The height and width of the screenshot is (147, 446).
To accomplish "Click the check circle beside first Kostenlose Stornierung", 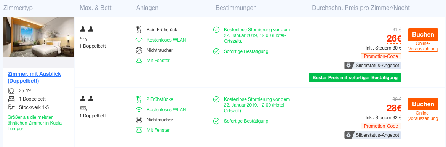I will (x=216, y=30).
